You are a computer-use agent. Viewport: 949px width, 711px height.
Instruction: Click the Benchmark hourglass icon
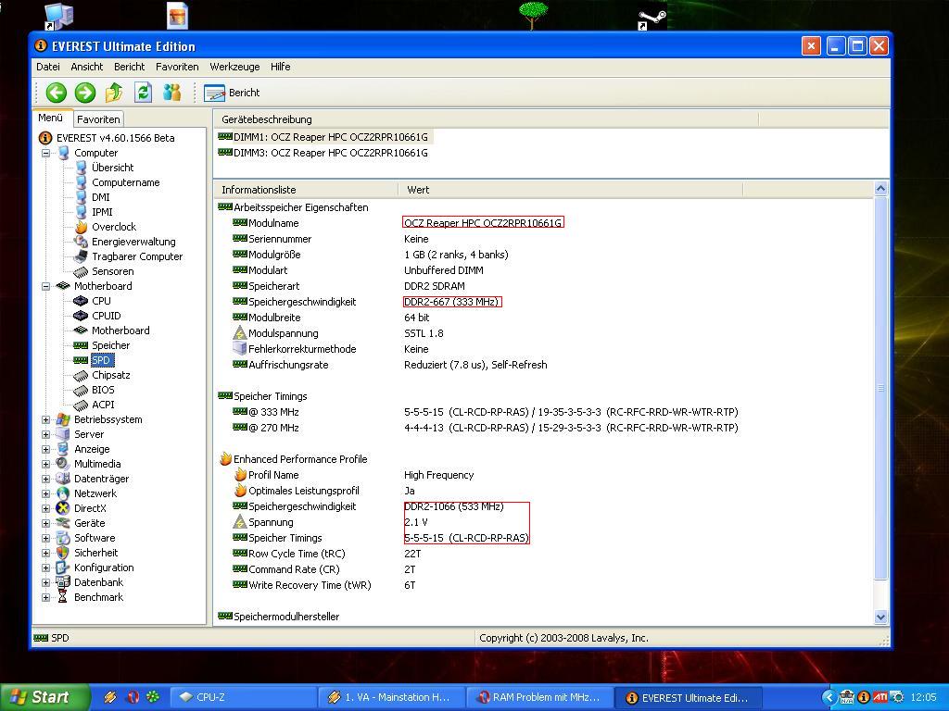tap(63, 597)
